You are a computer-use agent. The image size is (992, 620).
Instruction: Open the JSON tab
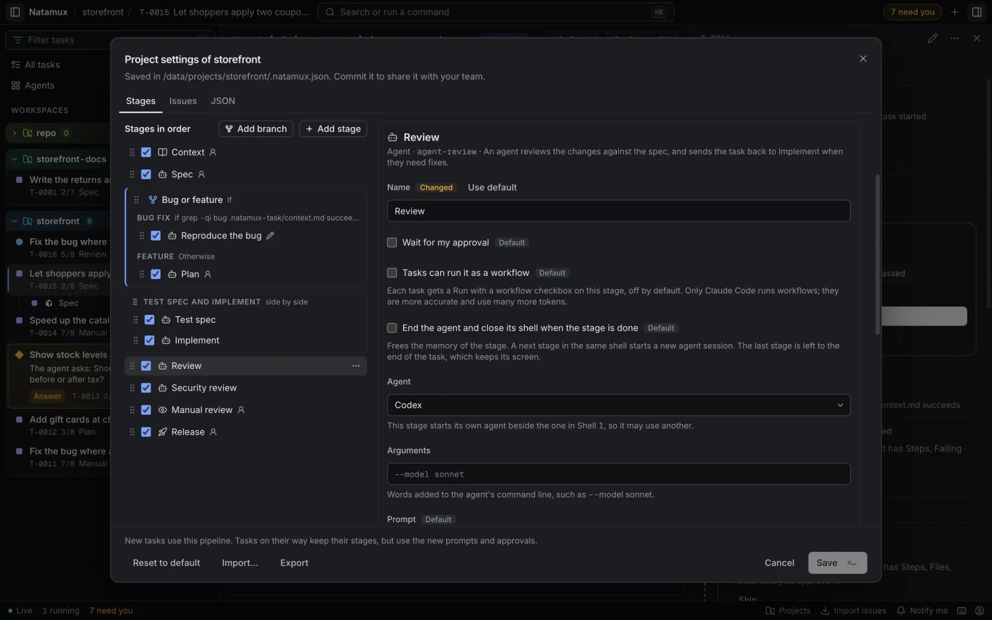[x=223, y=101]
